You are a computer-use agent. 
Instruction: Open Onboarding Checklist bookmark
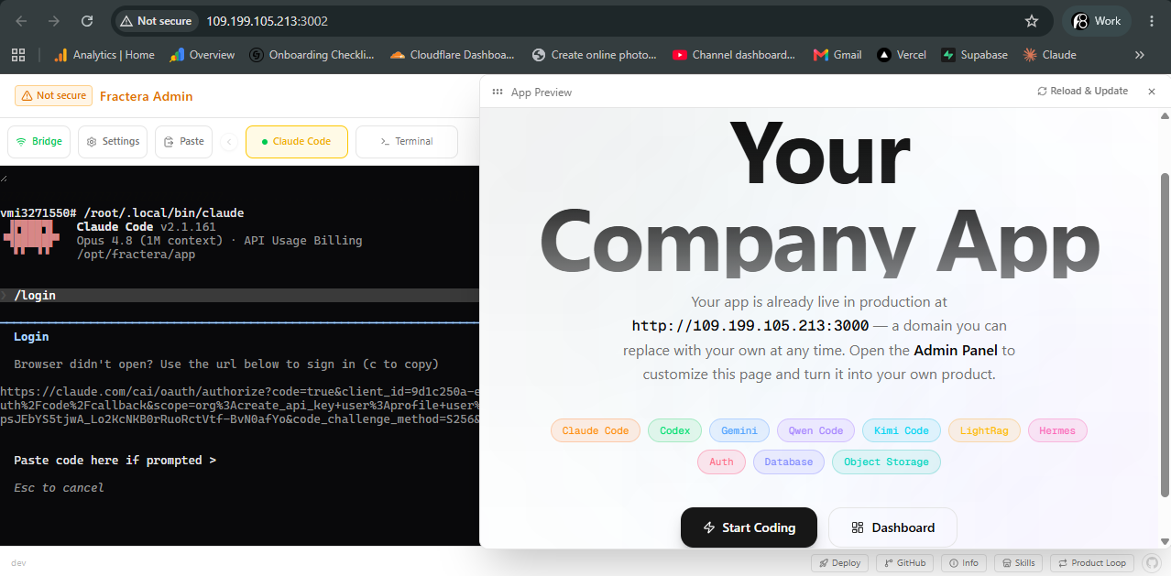(x=312, y=55)
